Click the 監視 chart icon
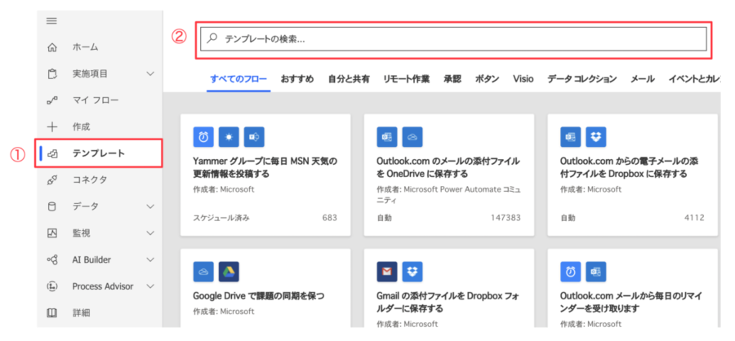Viewport: 735px width, 341px height. (52, 232)
